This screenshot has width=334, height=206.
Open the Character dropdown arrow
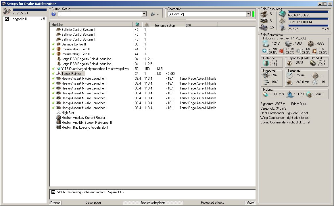tap(248, 14)
